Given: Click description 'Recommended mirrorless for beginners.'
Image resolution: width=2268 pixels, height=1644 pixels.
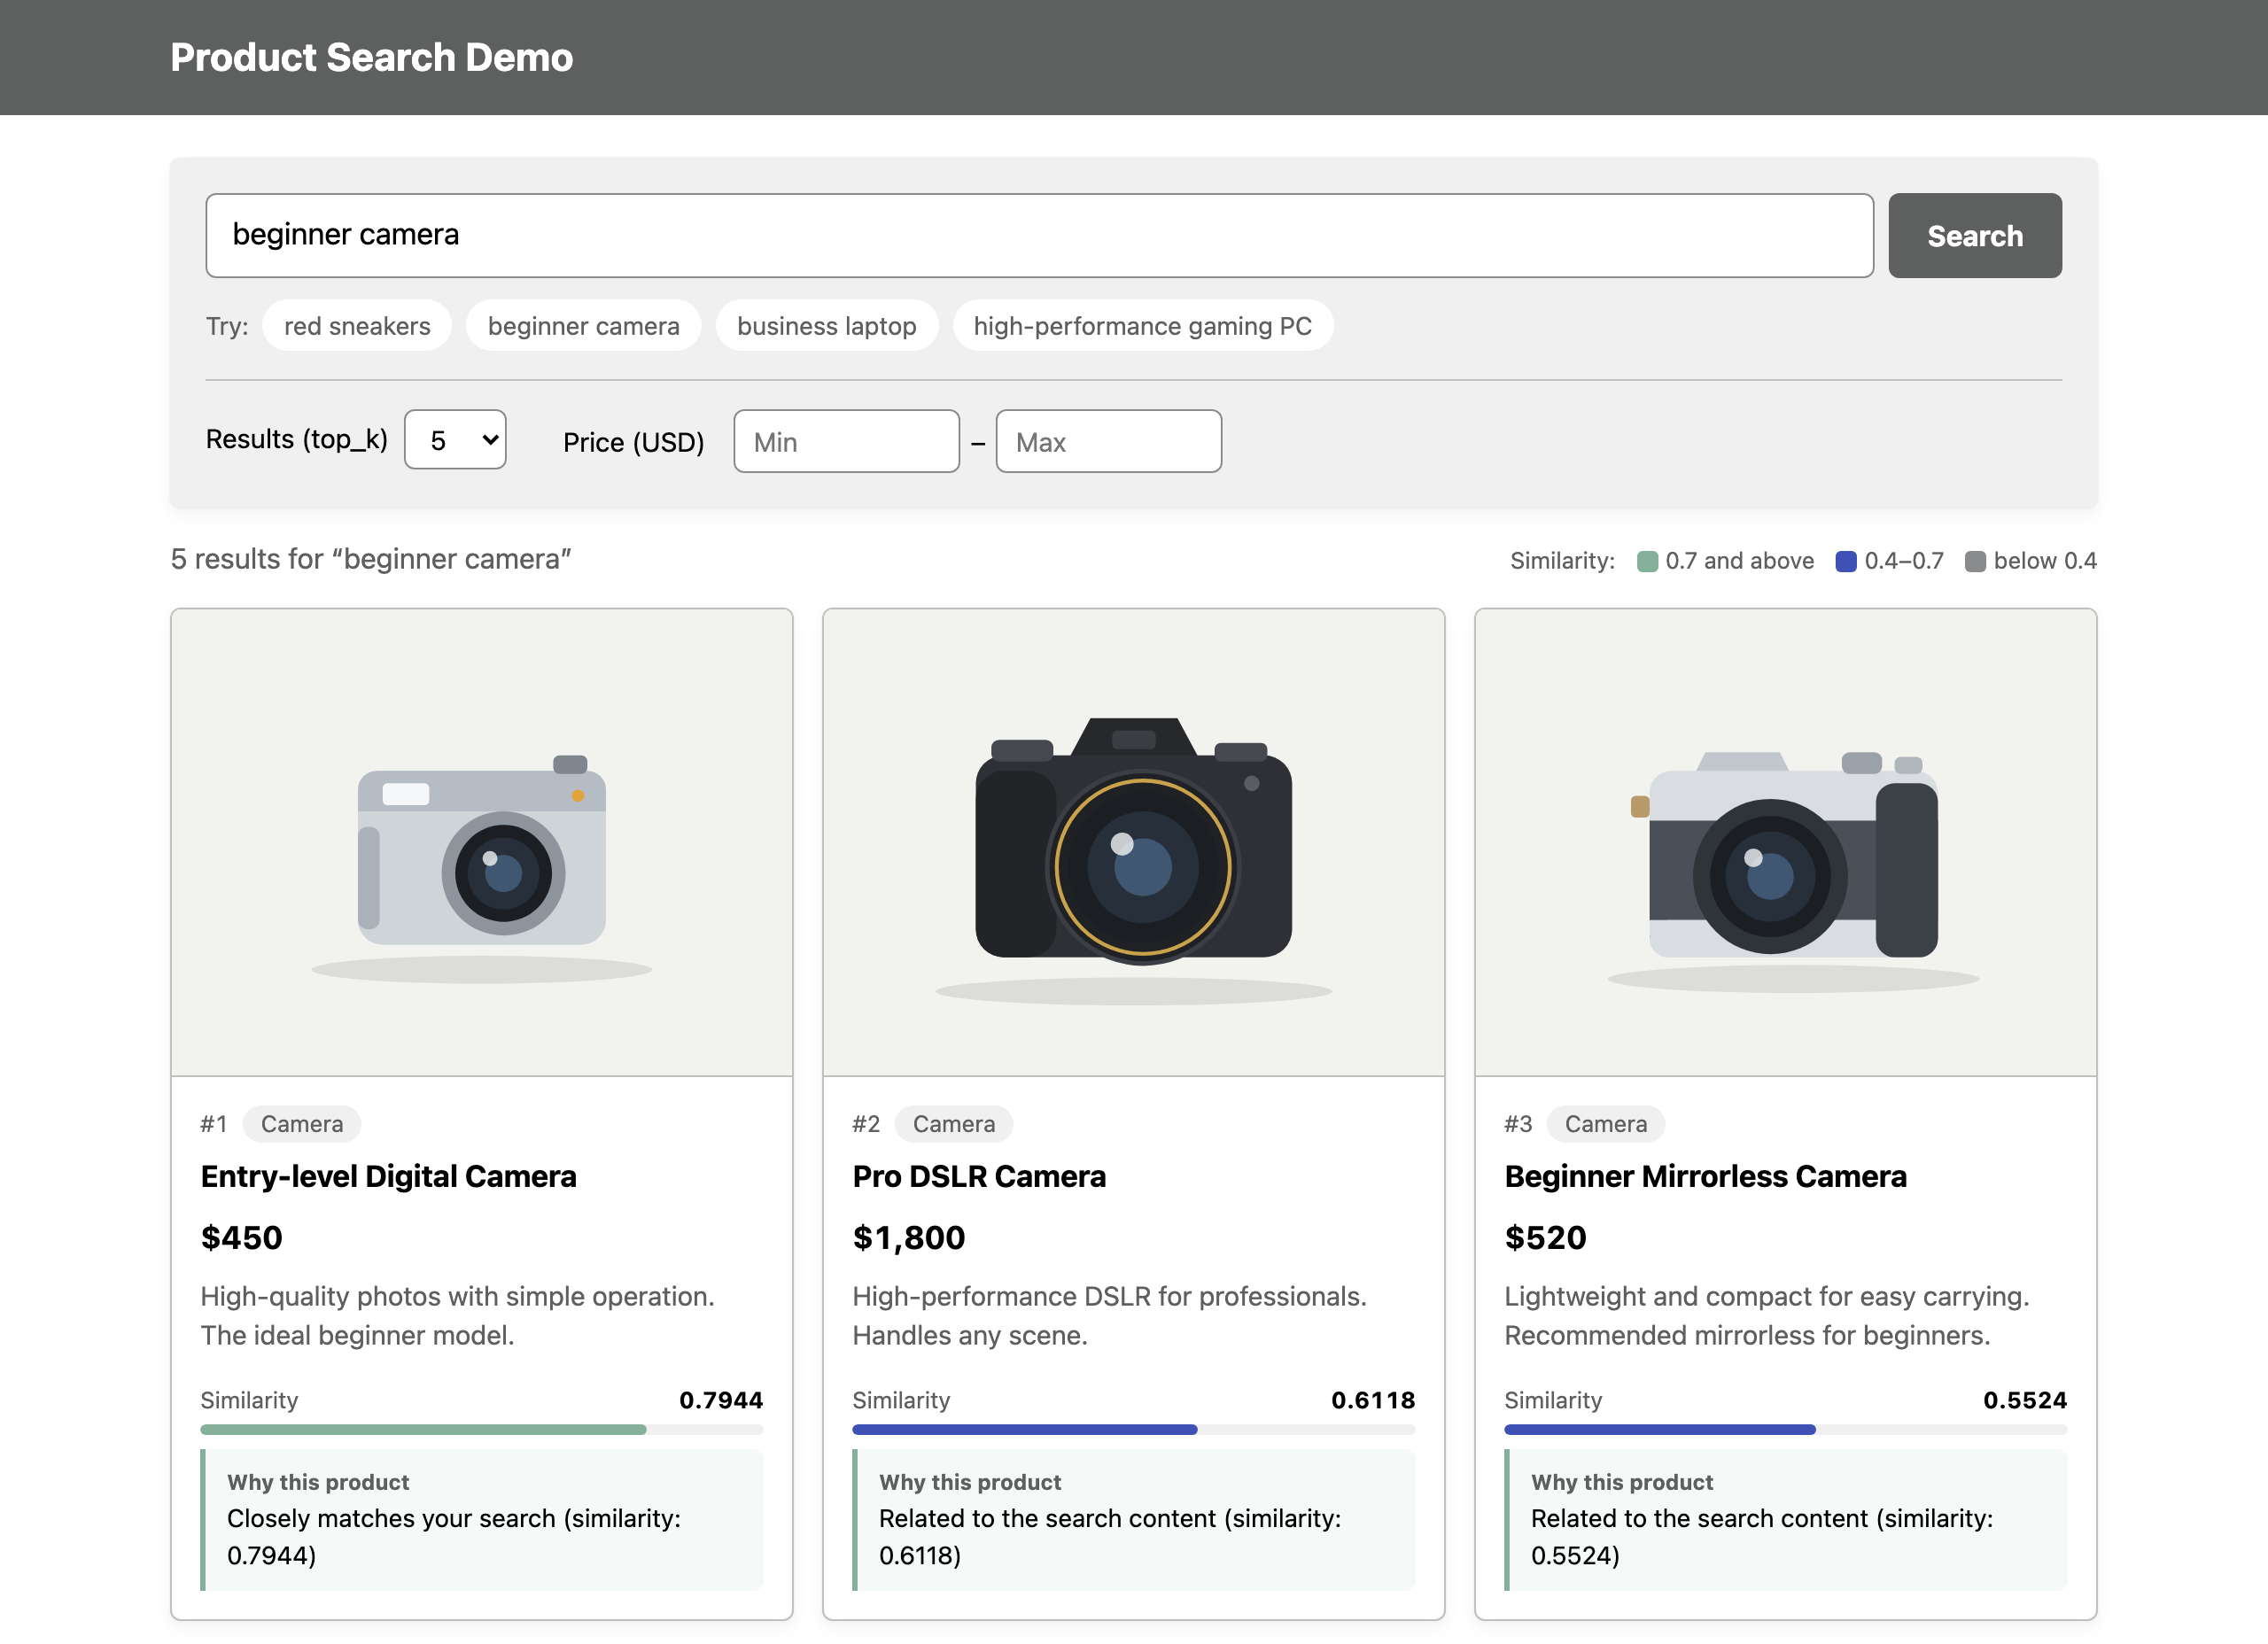Looking at the screenshot, I should (1747, 1335).
